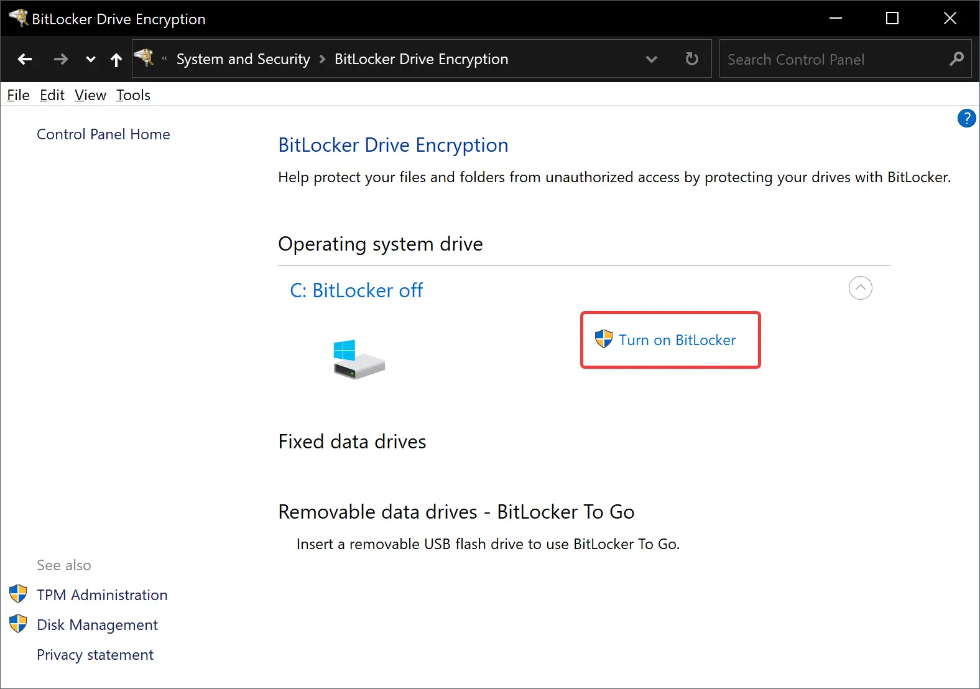The image size is (980, 689).
Task: Open arrow after System and Security breadcrumb
Action: 322,59
